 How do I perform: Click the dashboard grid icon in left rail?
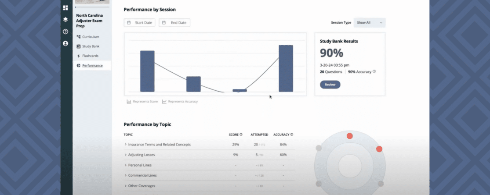[65, 8]
